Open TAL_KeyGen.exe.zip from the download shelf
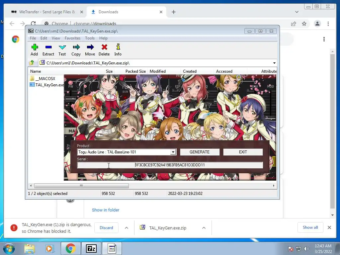The width and height of the screenshot is (340, 255). pyautogui.click(x=167, y=228)
